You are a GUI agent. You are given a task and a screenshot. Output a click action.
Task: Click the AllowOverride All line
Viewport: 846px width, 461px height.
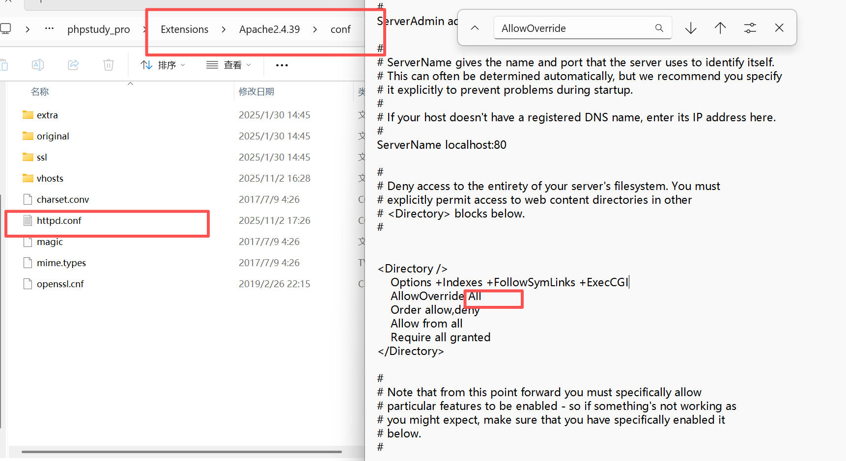(x=436, y=296)
